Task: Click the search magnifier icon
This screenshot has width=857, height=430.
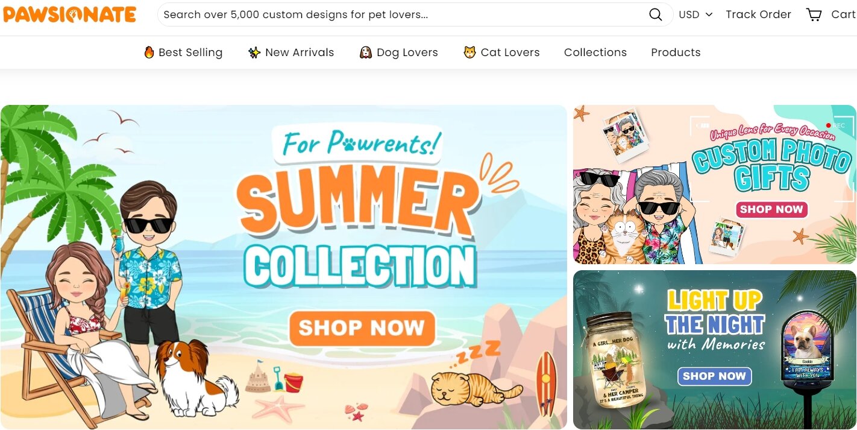Action: point(655,14)
